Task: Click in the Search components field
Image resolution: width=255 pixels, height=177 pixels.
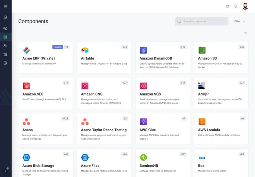Action: coord(202,21)
